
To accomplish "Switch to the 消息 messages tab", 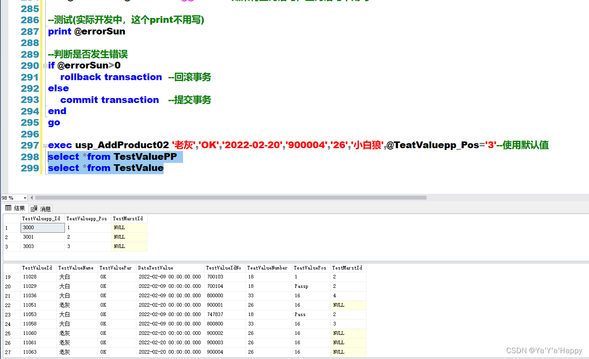I will tap(41, 209).
